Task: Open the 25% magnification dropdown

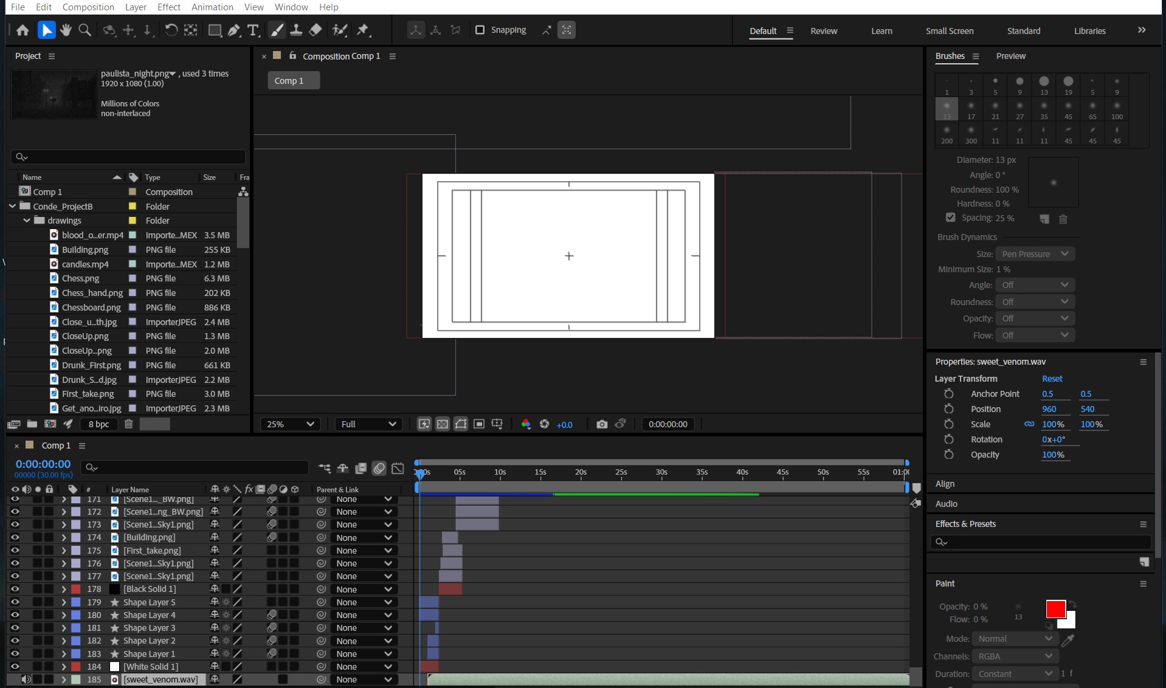Action: pos(290,424)
